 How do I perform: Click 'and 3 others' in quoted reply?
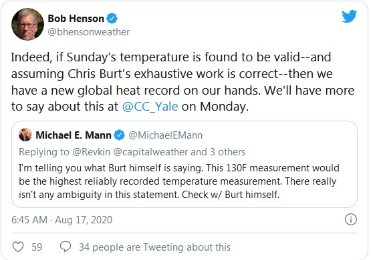coord(218,152)
